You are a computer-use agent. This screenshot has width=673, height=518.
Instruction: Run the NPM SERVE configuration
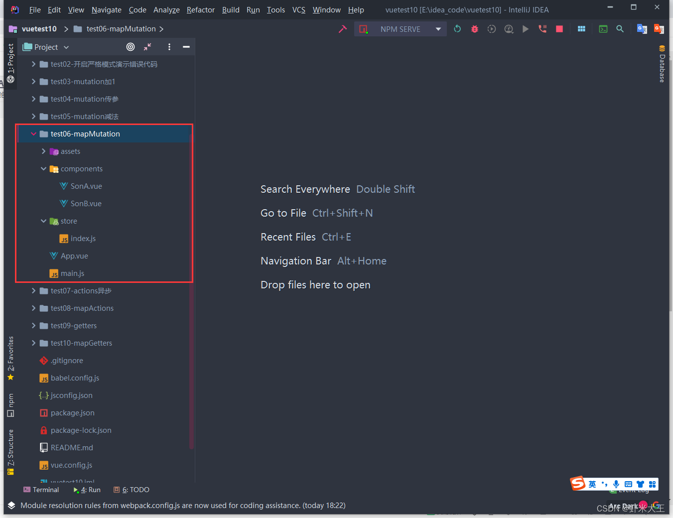tap(526, 29)
